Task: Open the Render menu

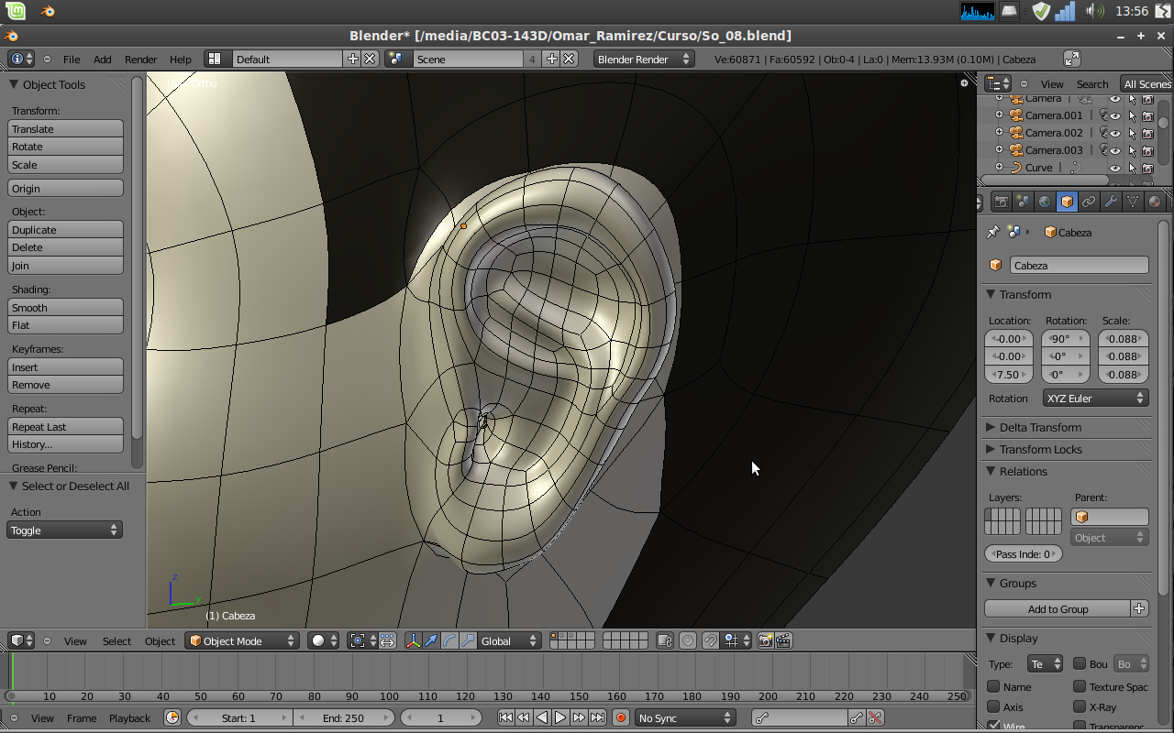Action: pos(140,60)
